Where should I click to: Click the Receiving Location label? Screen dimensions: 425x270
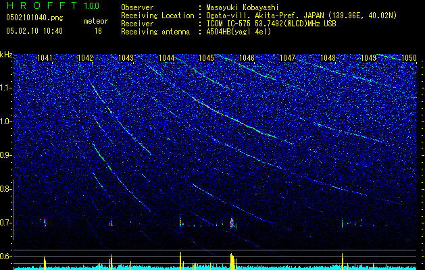[157, 16]
